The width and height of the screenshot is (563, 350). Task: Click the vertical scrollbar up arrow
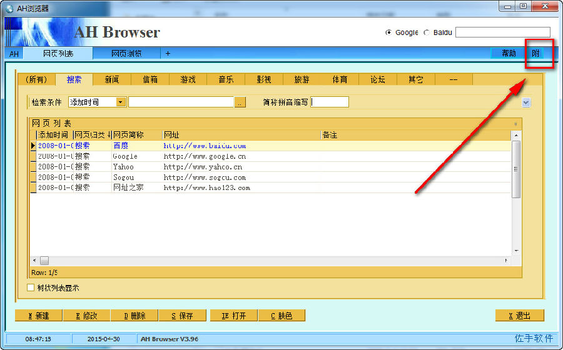tap(516, 136)
